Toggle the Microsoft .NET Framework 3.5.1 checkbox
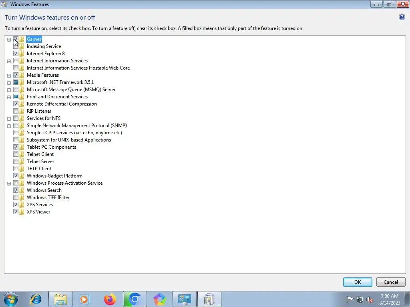 point(16,82)
